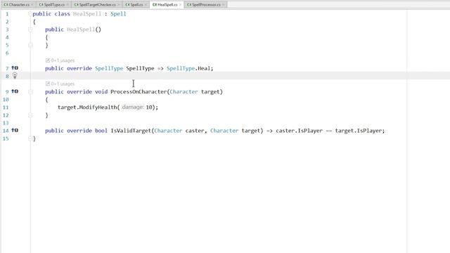Click the HealSpell class name on line 1
This screenshot has width=450, height=253.
[x=87, y=14]
